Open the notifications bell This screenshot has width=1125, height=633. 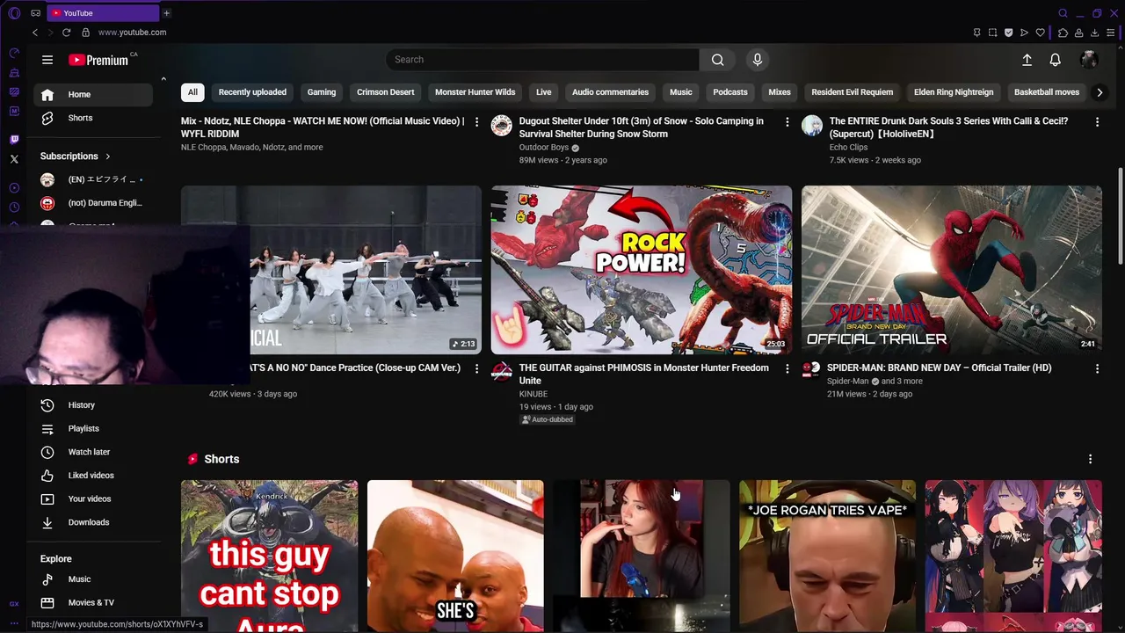click(x=1055, y=60)
